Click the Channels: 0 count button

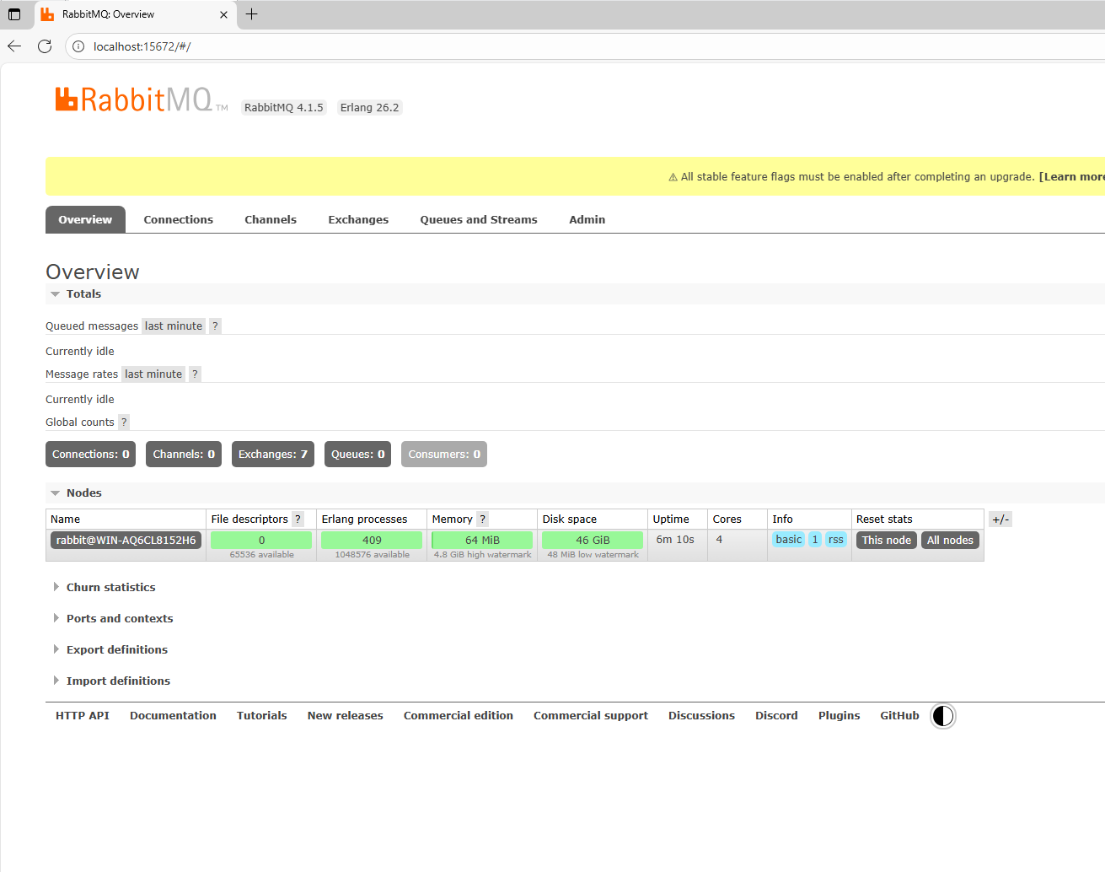click(x=184, y=455)
